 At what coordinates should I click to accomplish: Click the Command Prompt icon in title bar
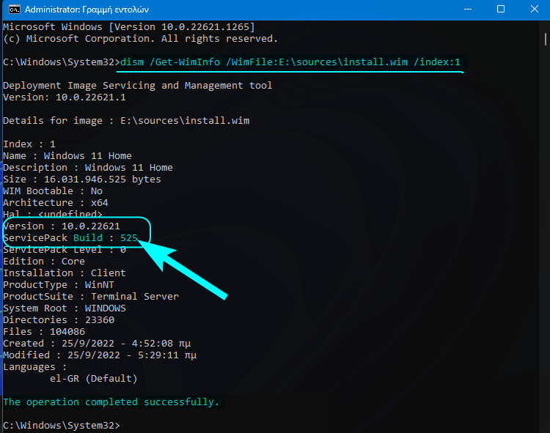(15, 10)
